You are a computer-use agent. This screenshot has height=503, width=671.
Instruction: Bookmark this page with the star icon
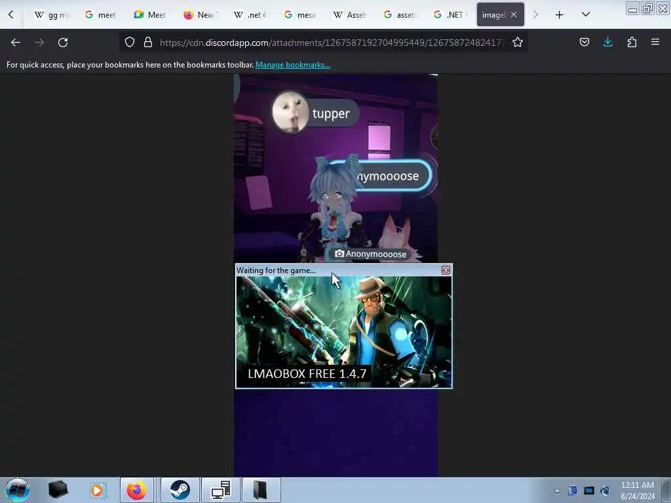coord(518,42)
